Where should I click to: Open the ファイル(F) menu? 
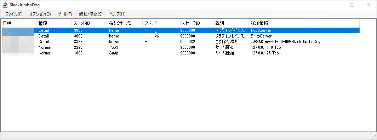tap(14, 14)
